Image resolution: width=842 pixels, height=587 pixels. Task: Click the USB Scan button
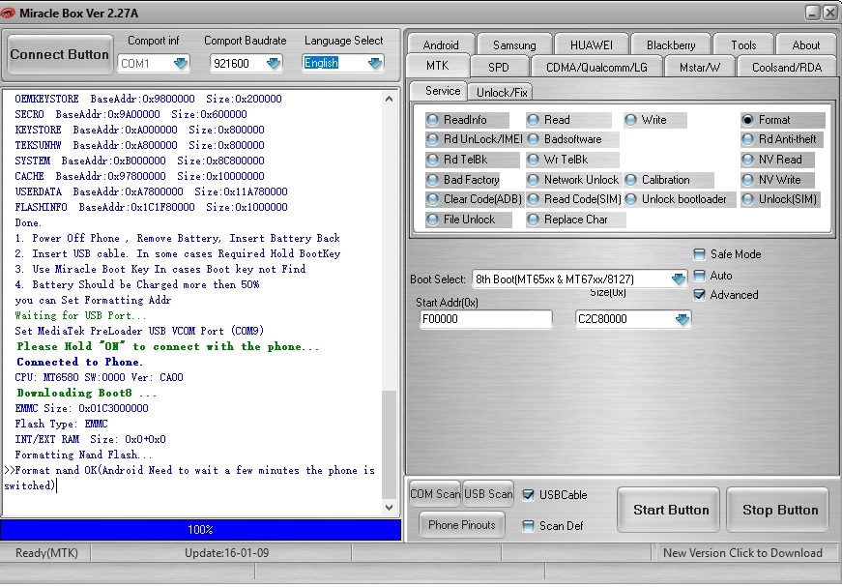click(488, 493)
